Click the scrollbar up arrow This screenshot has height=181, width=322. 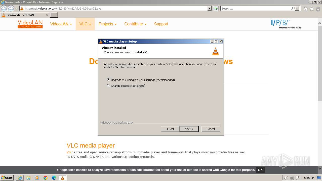click(320, 23)
